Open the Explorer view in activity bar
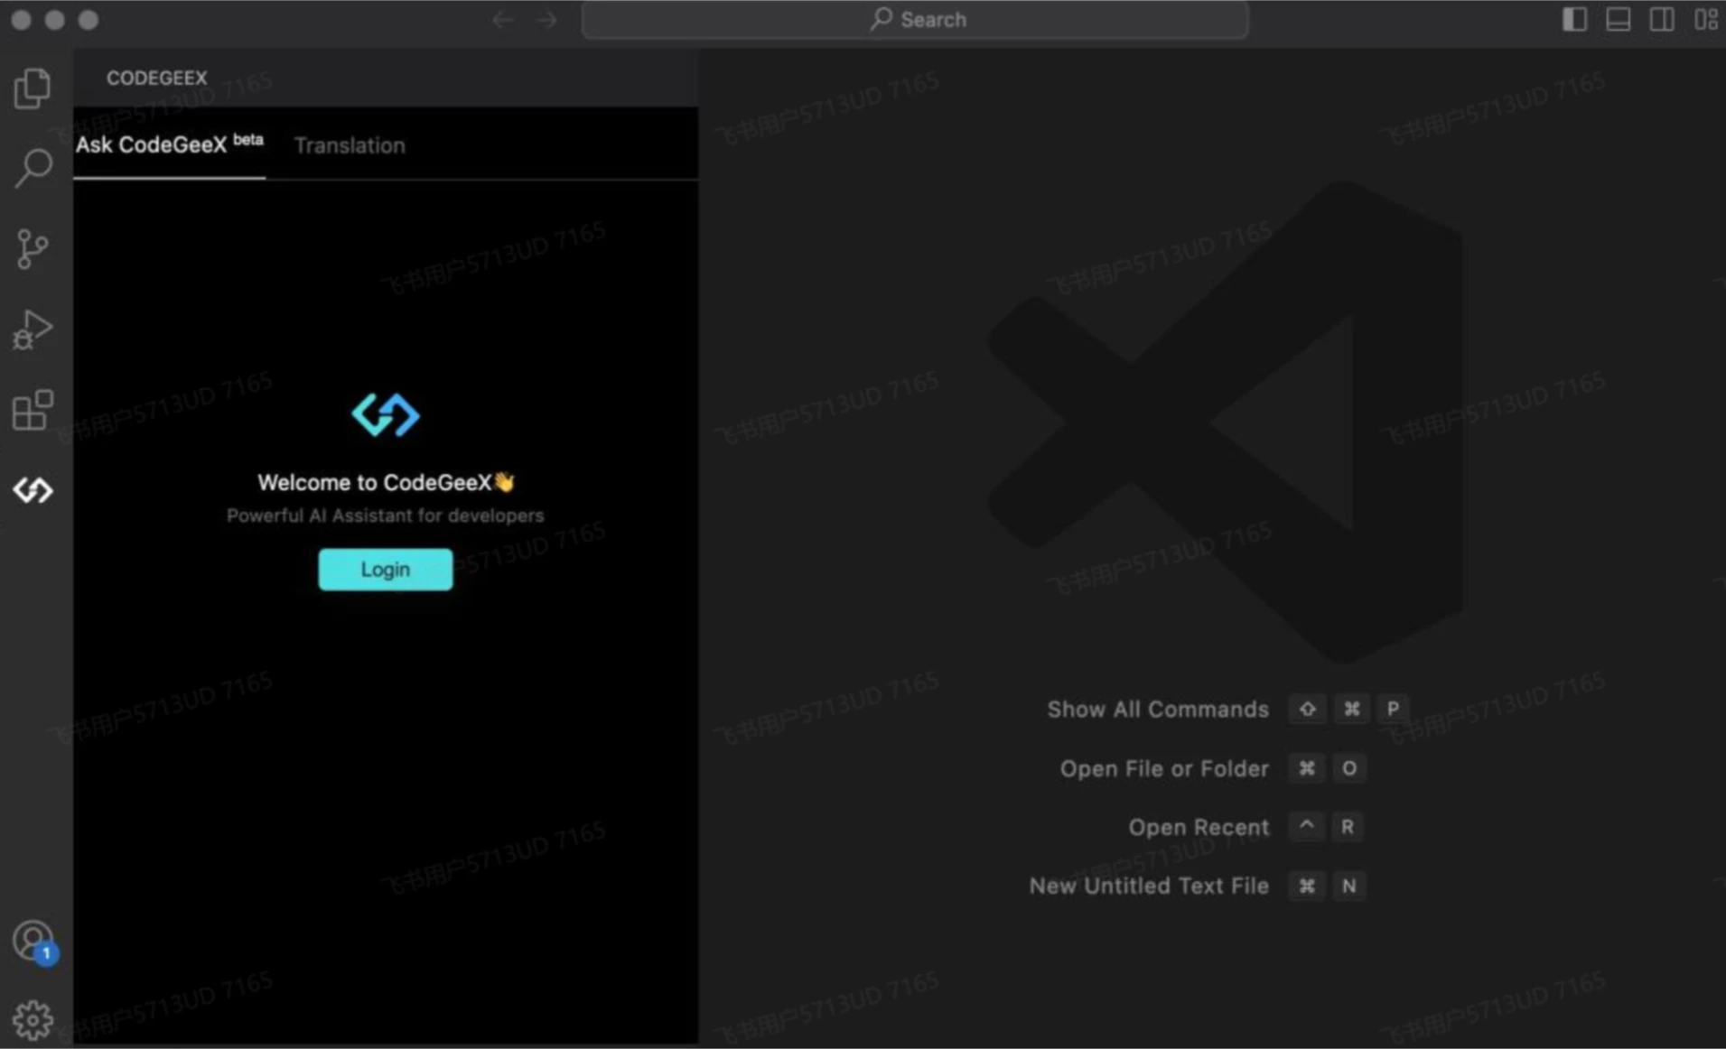1726x1049 pixels. click(x=33, y=88)
